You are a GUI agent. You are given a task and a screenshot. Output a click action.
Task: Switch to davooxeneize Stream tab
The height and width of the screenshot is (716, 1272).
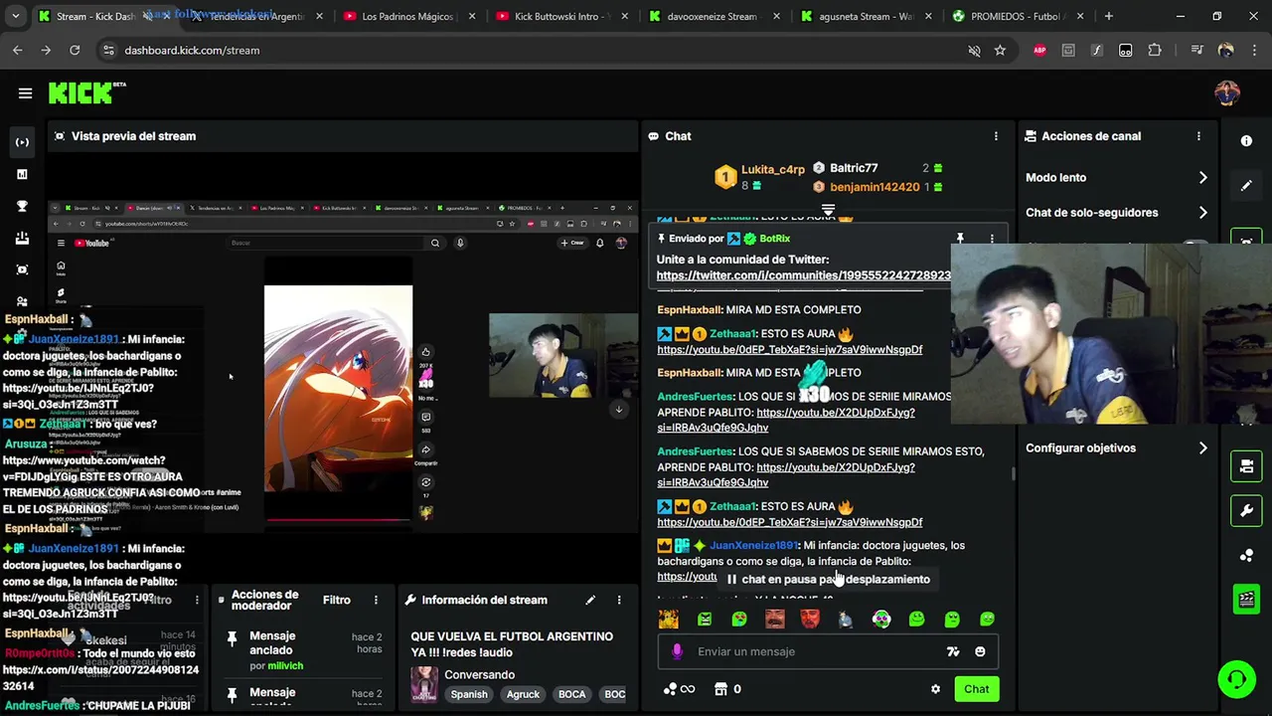713,16
